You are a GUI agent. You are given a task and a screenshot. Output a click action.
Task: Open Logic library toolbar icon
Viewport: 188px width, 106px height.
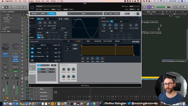pos(3,7)
